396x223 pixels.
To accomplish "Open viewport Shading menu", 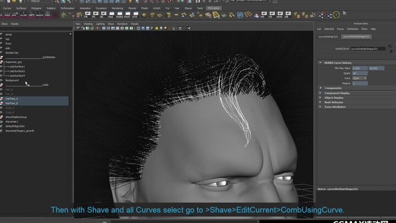I will [x=88, y=24].
